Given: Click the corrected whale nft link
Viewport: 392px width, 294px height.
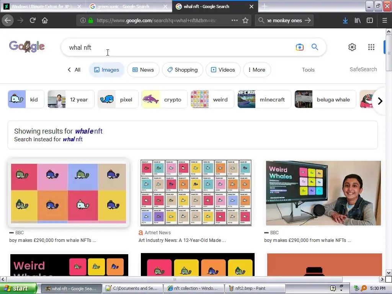Looking at the screenshot, I should tap(89, 131).
